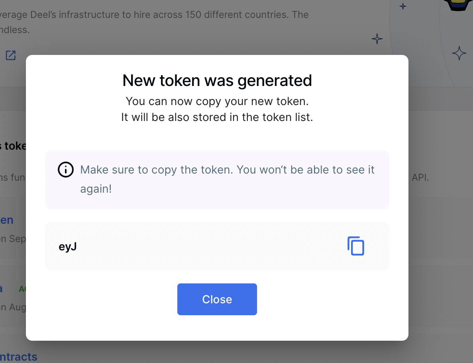Click the small star at the top right
Image resolution: width=473 pixels, height=363 pixels.
pos(403,6)
